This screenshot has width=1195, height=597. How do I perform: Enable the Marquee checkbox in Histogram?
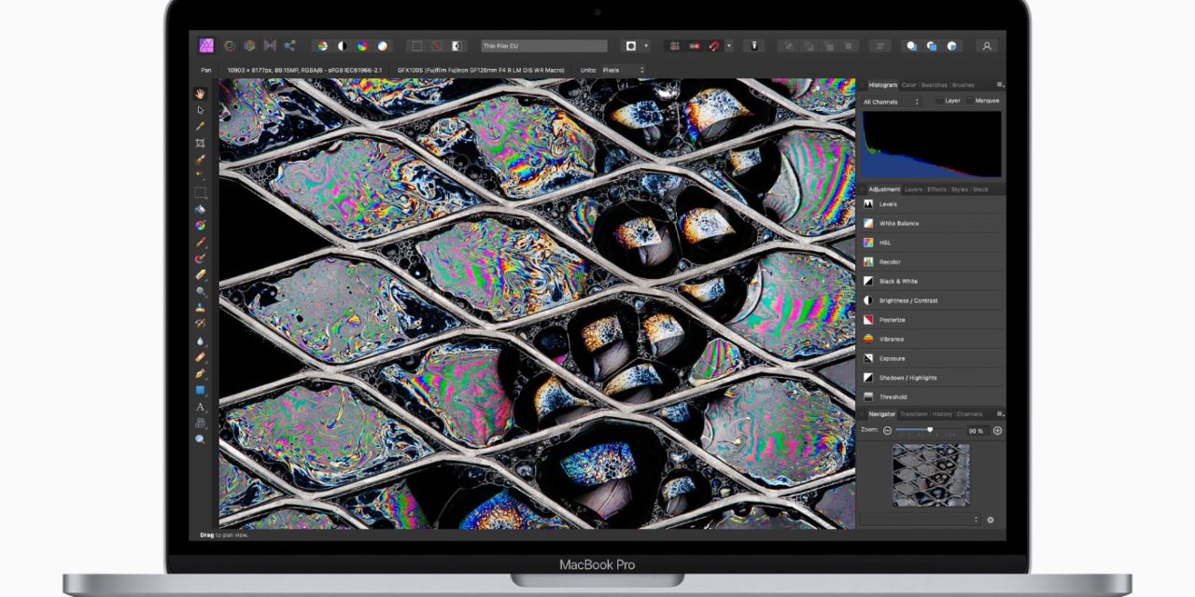click(970, 101)
